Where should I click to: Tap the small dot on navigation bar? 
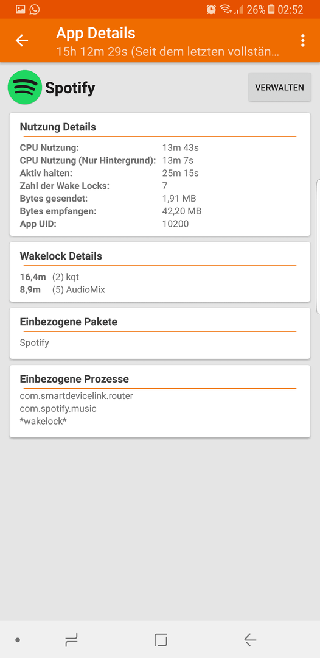click(18, 640)
